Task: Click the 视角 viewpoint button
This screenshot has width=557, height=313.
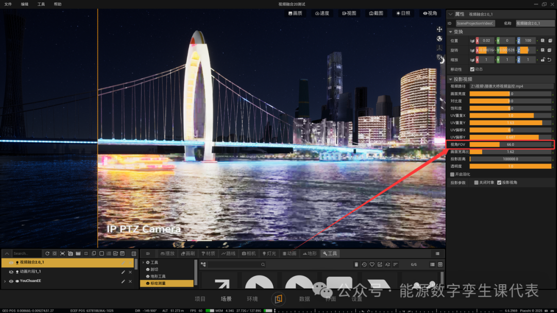Action: pyautogui.click(x=430, y=13)
